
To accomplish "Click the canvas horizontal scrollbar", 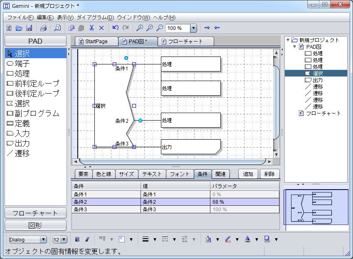I will 173,161.
